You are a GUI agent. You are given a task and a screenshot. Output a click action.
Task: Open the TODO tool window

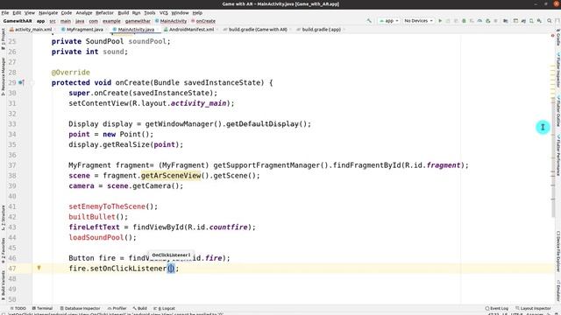click(x=18, y=308)
